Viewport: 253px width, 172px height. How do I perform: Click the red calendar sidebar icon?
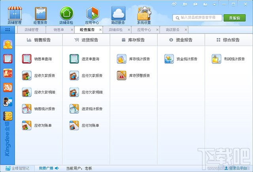(x=8, y=59)
